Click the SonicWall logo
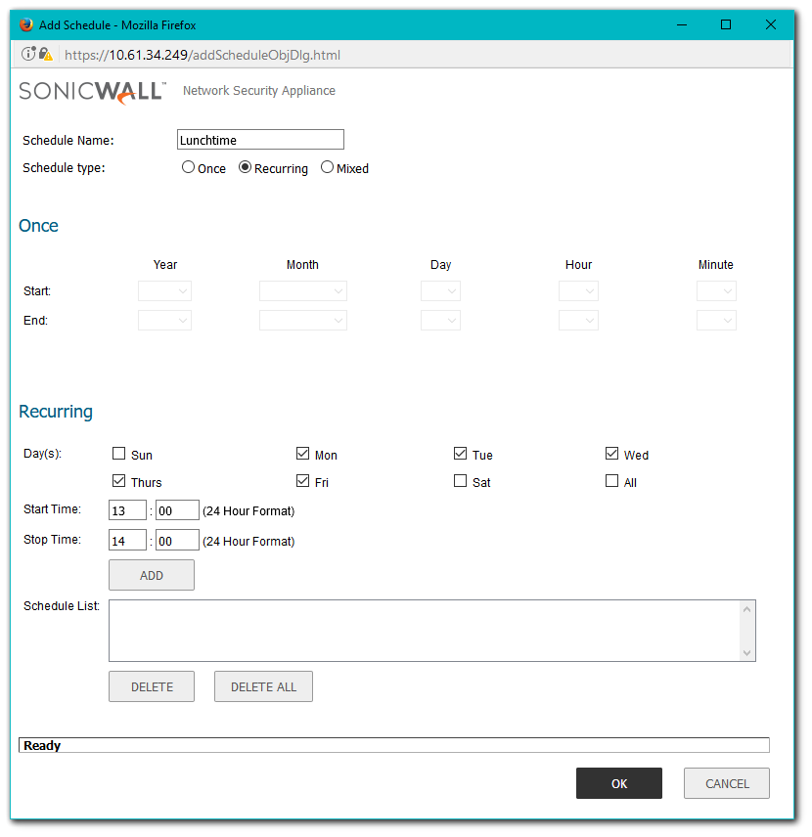The height and width of the screenshot is (837, 812). coord(94,92)
